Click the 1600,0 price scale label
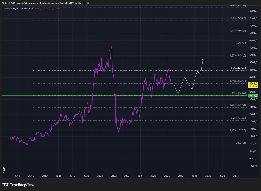This screenshot has height=191, width=261. coord(253,129)
